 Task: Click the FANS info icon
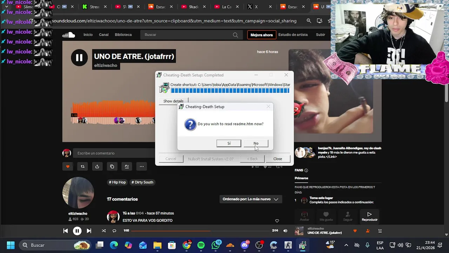click(x=306, y=170)
